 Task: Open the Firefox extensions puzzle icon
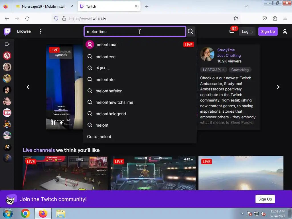click(275, 18)
